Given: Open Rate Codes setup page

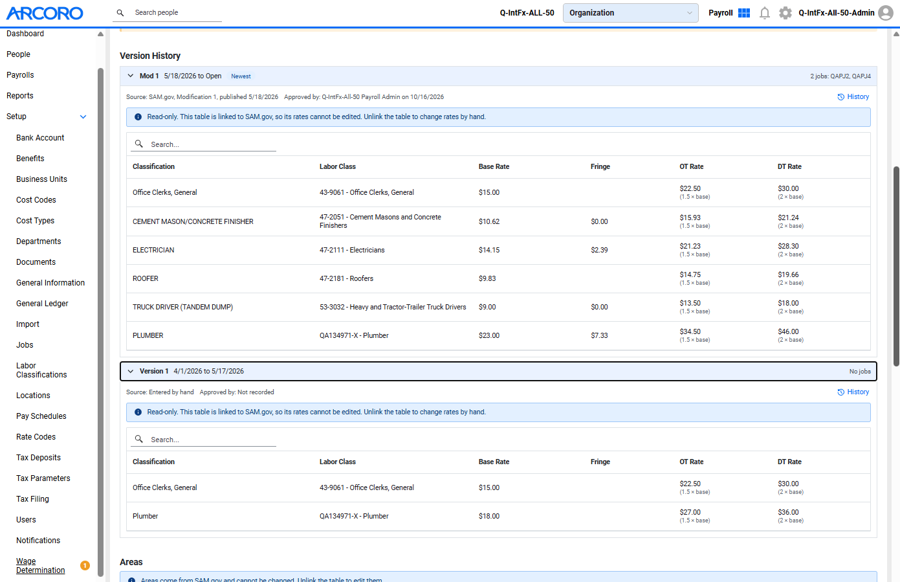Looking at the screenshot, I should point(36,437).
